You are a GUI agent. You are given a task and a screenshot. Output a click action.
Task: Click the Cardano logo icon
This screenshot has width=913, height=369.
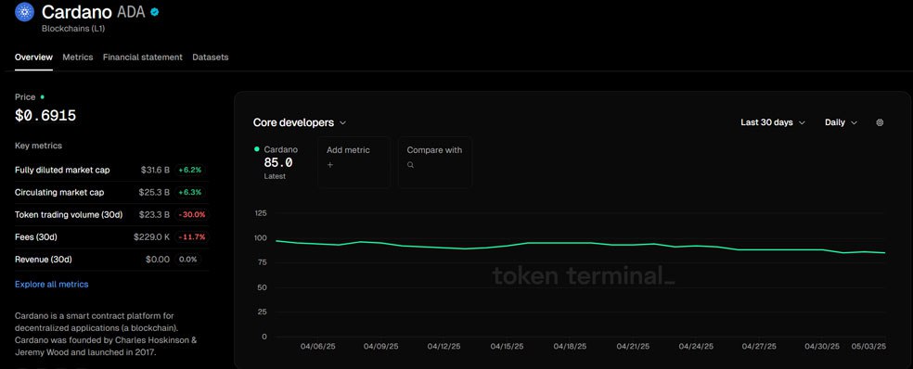click(24, 12)
